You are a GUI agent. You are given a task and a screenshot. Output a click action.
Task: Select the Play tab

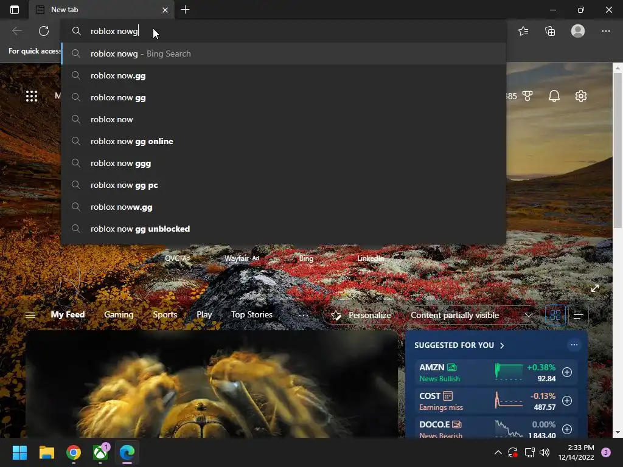(x=204, y=314)
